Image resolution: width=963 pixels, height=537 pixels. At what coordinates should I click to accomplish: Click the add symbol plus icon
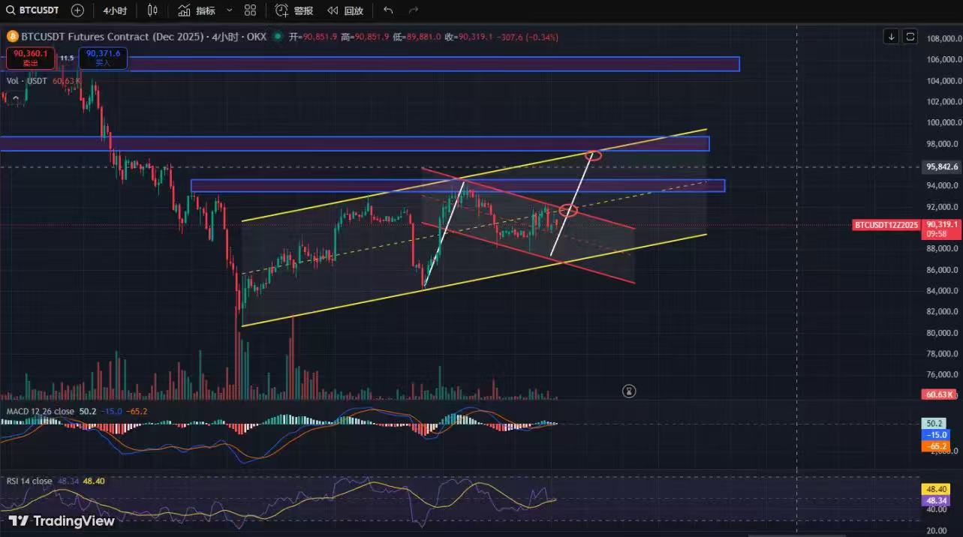pyautogui.click(x=77, y=10)
